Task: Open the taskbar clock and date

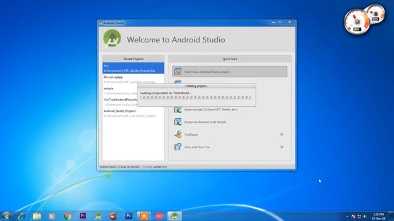Action: pyautogui.click(x=379, y=217)
